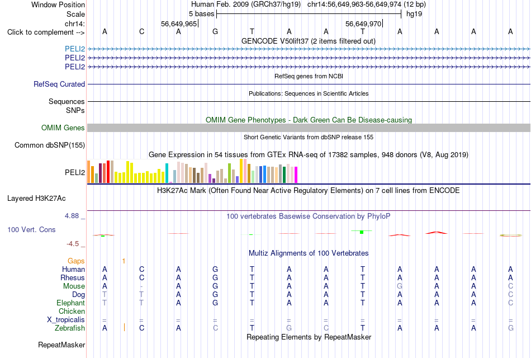531x358 pixels.
Task: Click the H3K27Ac Mark ENCODE title
Action: [309, 191]
